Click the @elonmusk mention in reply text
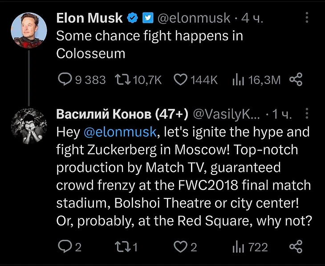 point(118,132)
